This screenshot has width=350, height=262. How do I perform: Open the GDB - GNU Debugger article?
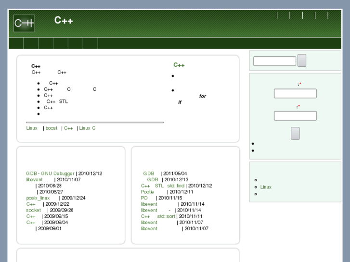click(x=50, y=174)
